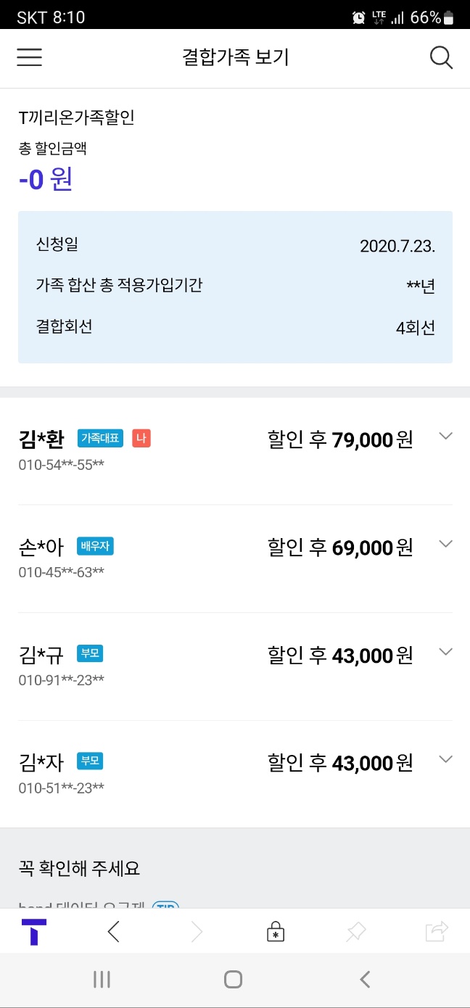Expand 김*자 line details chevron
The image size is (470, 1008).
446,760
